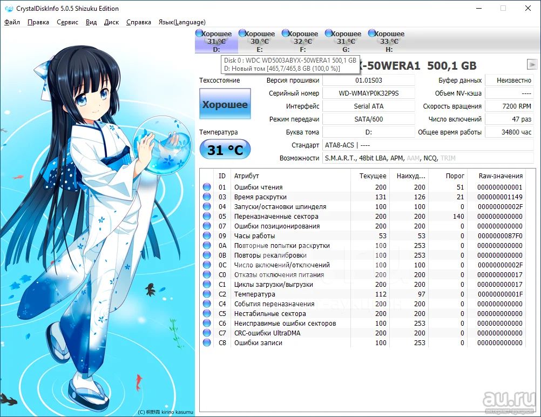Click the empty Объем NV-кэша value field
The height and width of the screenshot is (417, 541).
510,93
